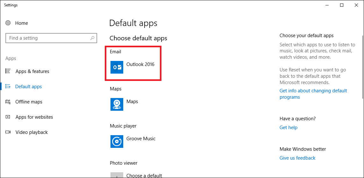Click the search magnifier icon
This screenshot has width=364, height=178.
pos(92,38)
